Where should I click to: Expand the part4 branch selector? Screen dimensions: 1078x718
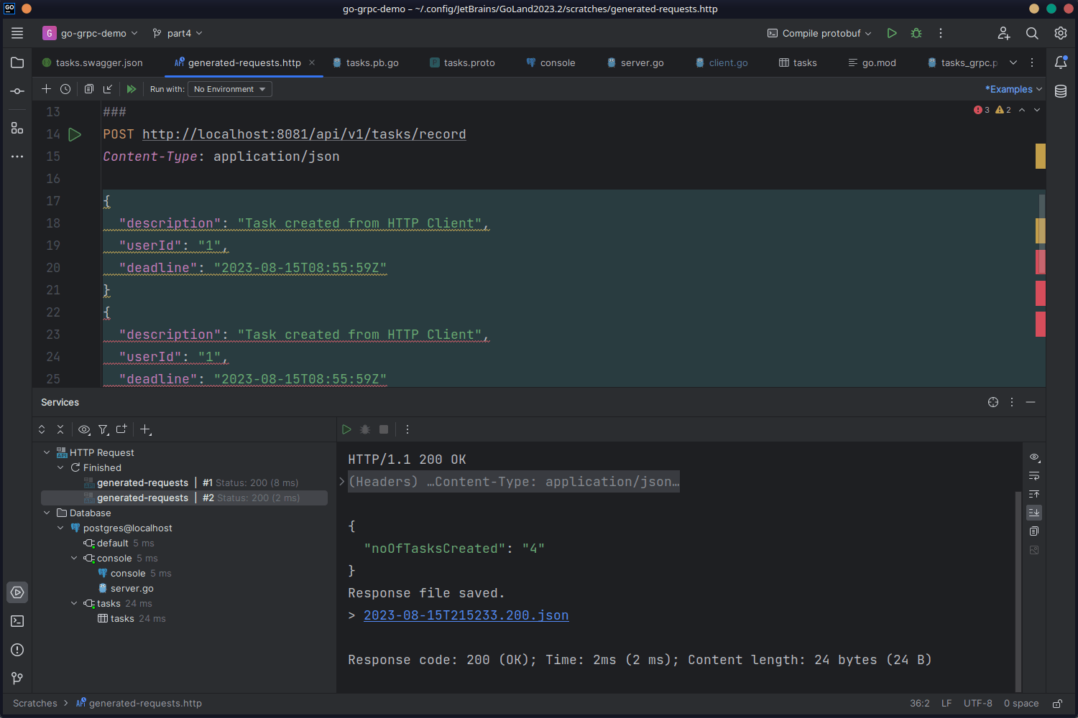[x=178, y=33]
